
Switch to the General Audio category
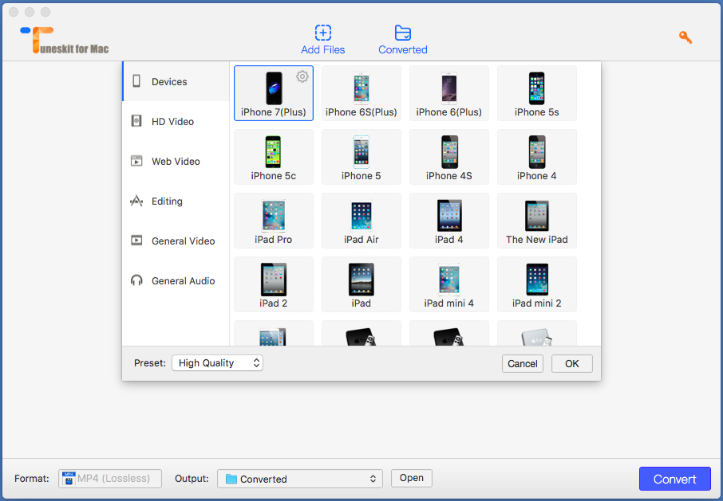pyautogui.click(x=183, y=281)
